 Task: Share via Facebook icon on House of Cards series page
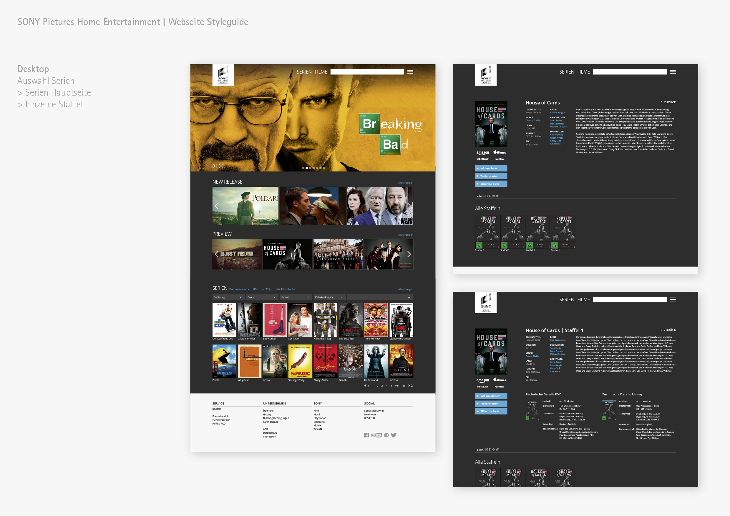tap(490, 196)
